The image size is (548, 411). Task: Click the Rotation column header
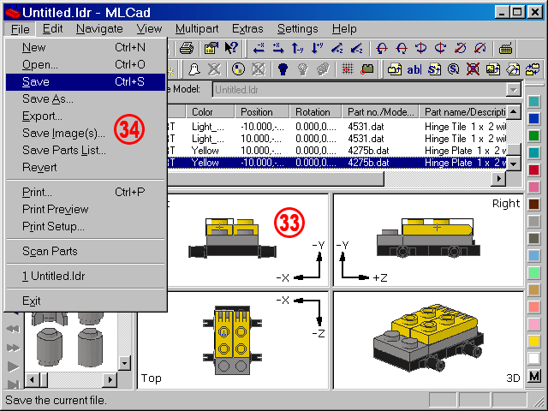coord(316,112)
